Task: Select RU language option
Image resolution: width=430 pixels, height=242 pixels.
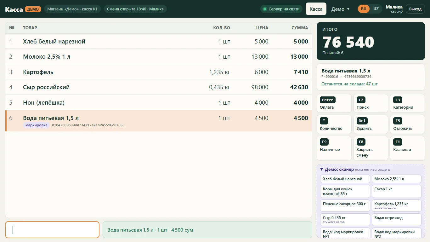Action: click(x=364, y=9)
